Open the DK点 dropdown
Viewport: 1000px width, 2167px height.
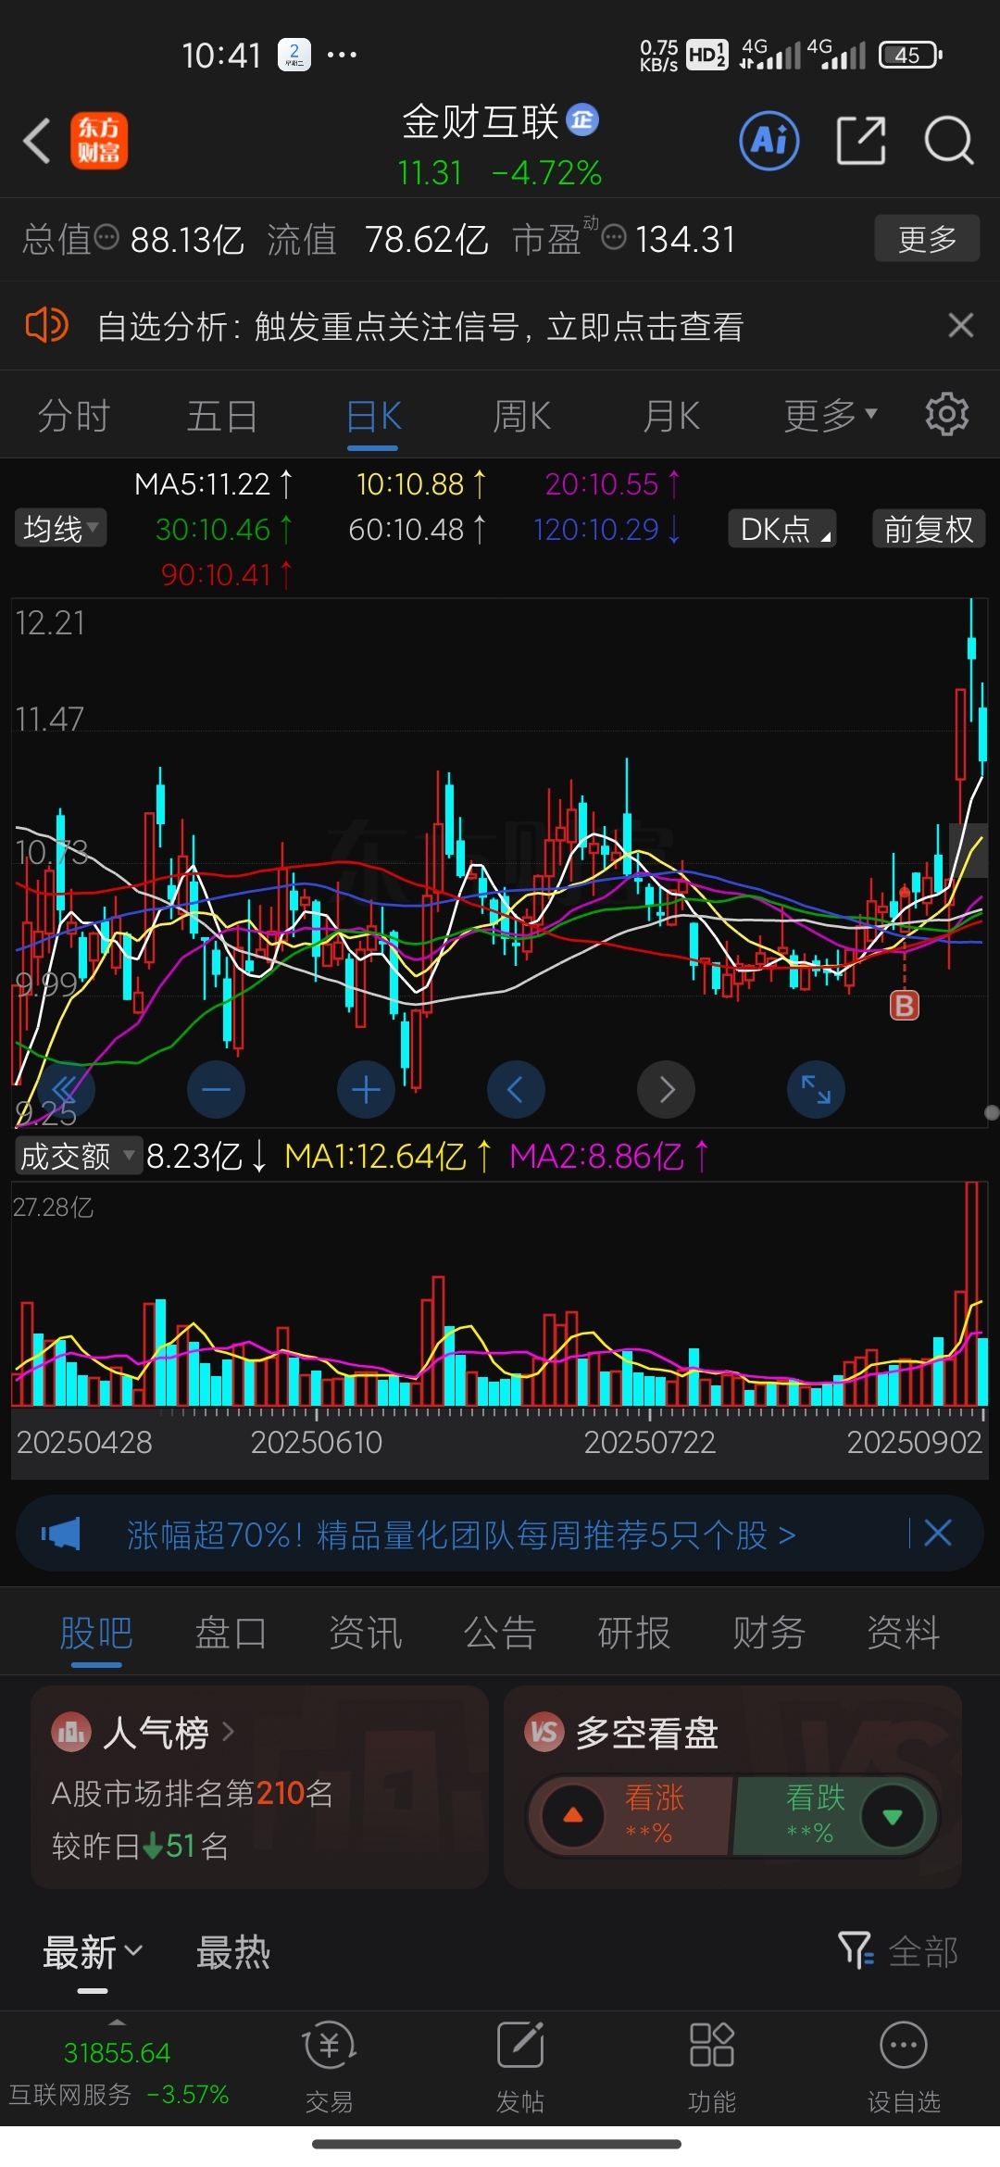click(782, 529)
